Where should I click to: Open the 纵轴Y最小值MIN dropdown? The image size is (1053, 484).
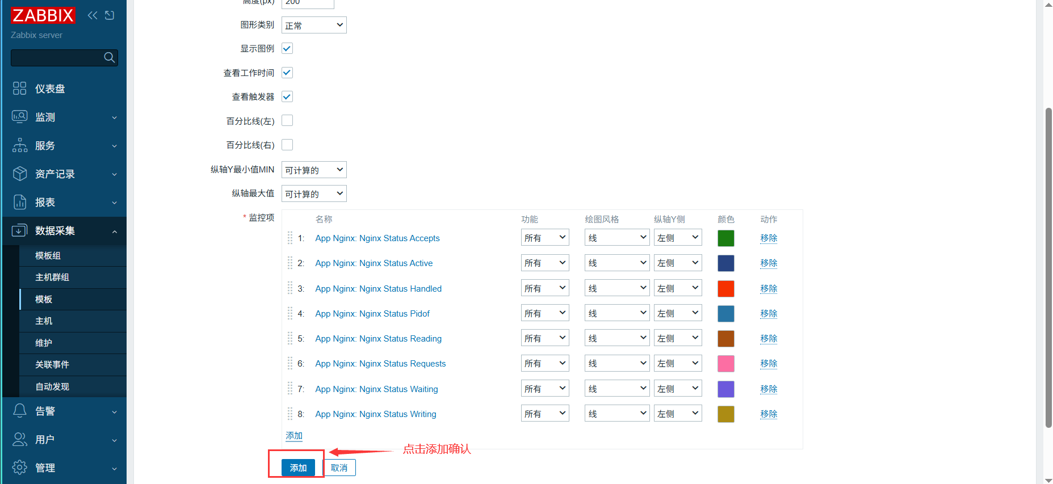pos(314,170)
